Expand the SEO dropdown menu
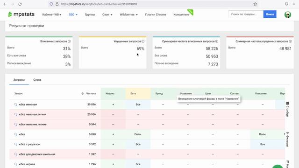299x168 pixels. (x=73, y=14)
